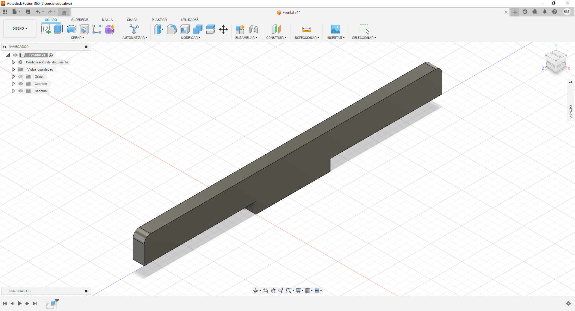Open the CONSTRUIR dropdown menu

click(276, 38)
